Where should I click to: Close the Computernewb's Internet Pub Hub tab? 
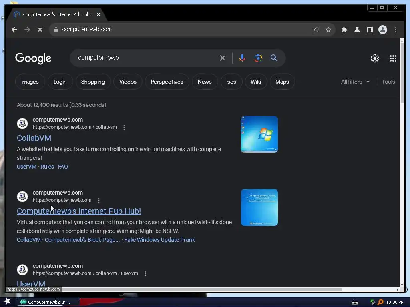click(x=98, y=15)
